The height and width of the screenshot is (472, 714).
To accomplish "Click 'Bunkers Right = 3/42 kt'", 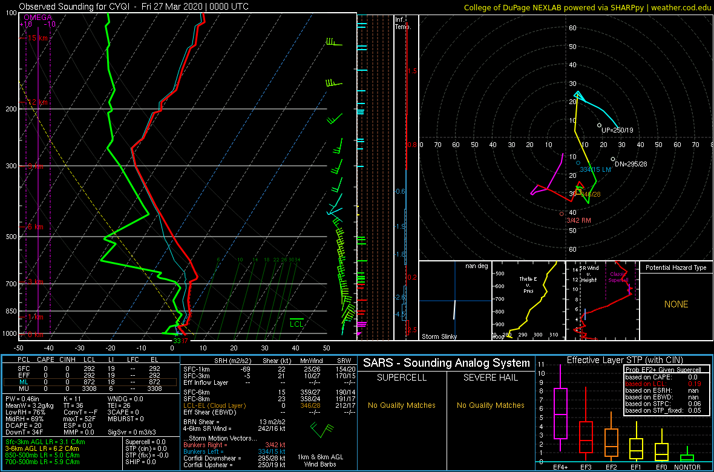I will point(235,445).
